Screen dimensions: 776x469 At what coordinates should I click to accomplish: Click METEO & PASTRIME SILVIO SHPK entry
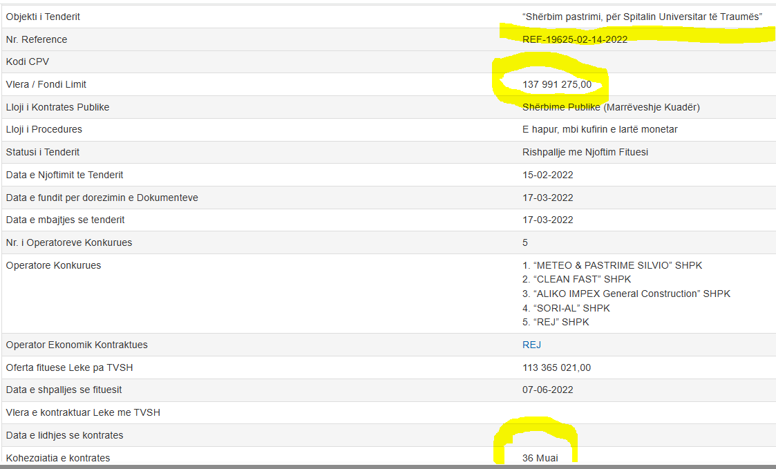612,265
